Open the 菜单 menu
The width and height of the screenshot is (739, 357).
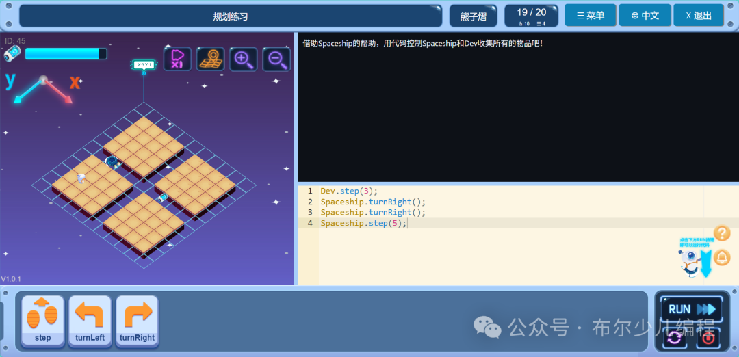click(591, 16)
